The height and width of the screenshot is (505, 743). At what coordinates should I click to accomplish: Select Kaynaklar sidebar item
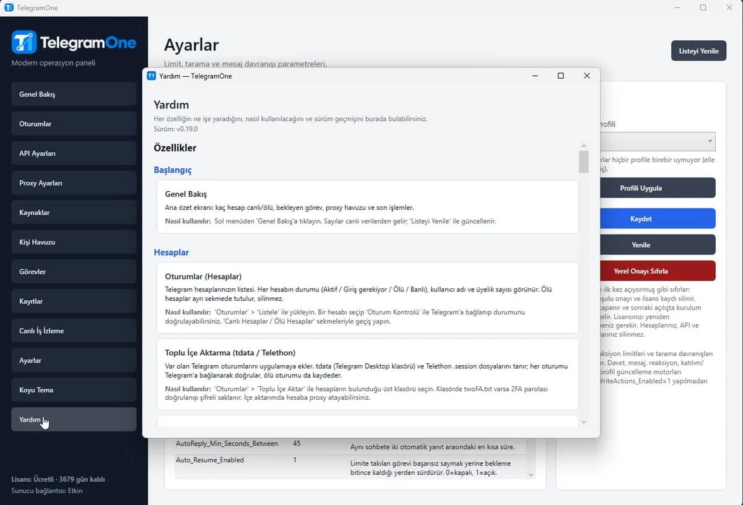click(74, 212)
